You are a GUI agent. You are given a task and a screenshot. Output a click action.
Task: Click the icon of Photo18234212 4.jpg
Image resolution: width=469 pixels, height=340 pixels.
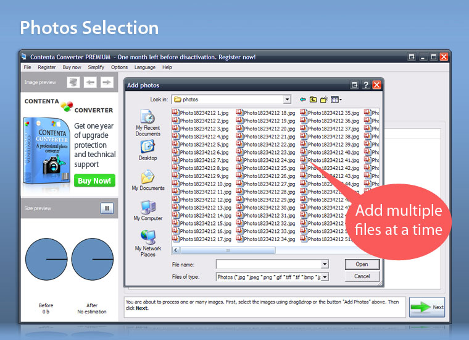[x=176, y=136]
